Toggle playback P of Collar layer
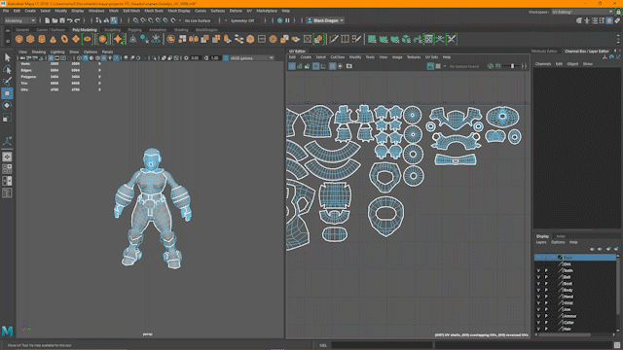Screen dimensions: 623x350 click(x=546, y=322)
